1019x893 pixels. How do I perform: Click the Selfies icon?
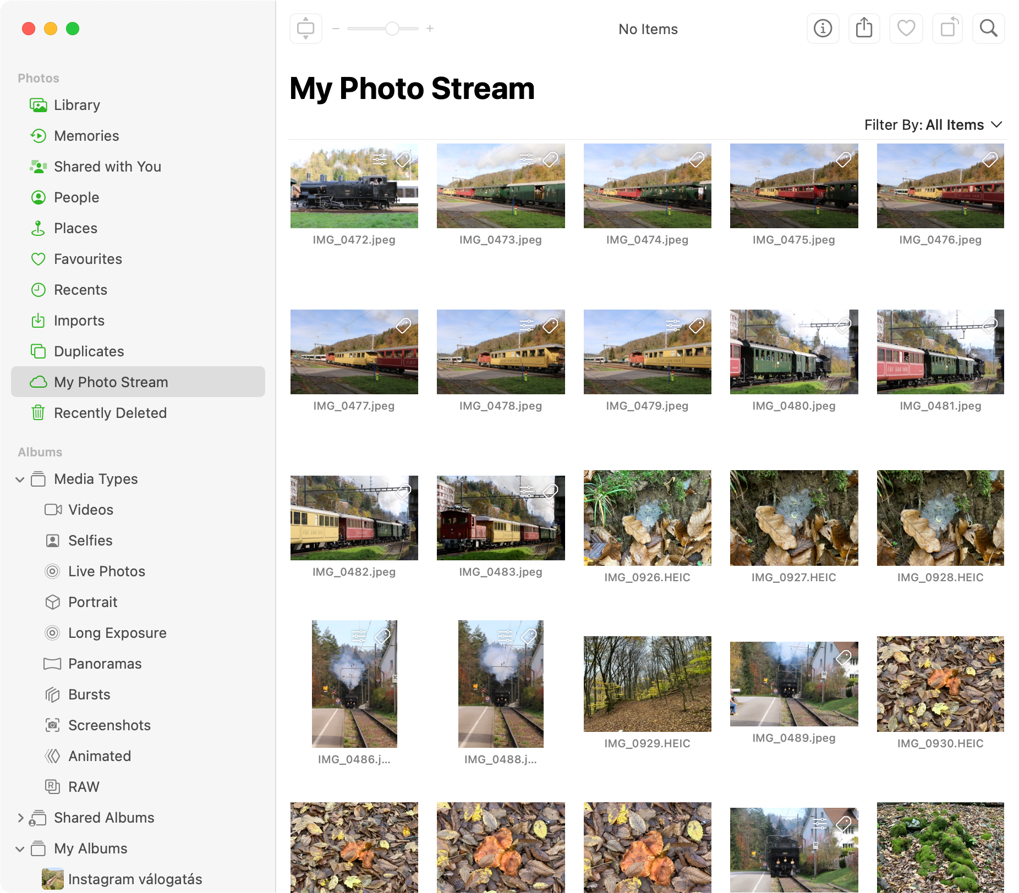(x=52, y=541)
